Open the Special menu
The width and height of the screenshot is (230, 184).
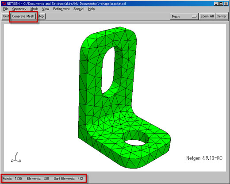[x=79, y=9]
